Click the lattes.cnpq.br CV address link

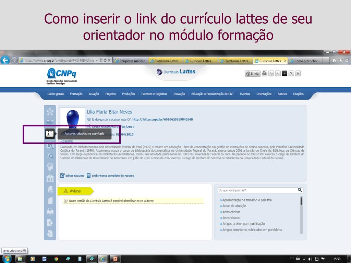162,120
